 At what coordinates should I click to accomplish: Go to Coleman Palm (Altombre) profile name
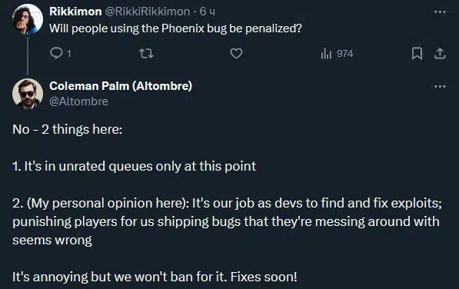pyautogui.click(x=121, y=86)
